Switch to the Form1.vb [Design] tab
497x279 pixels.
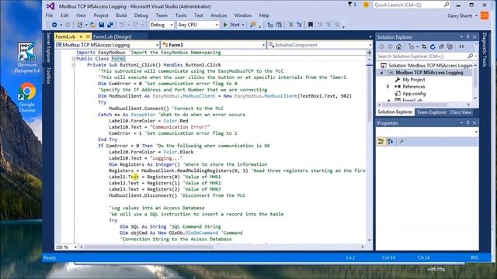point(112,36)
